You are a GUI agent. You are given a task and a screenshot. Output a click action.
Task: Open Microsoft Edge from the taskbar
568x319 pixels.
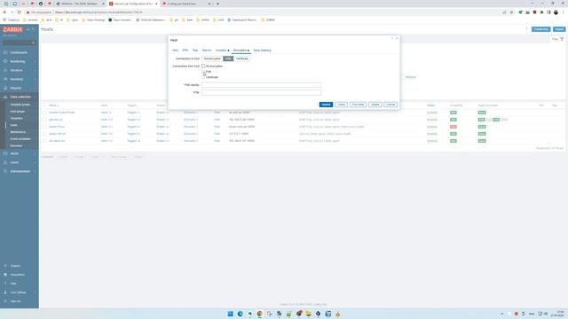tap(241, 314)
